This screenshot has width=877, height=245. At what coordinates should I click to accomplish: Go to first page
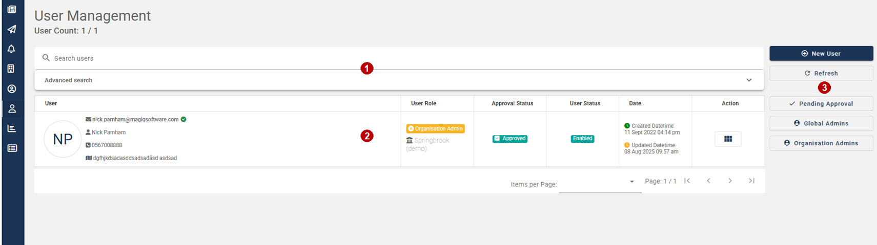[687, 181]
